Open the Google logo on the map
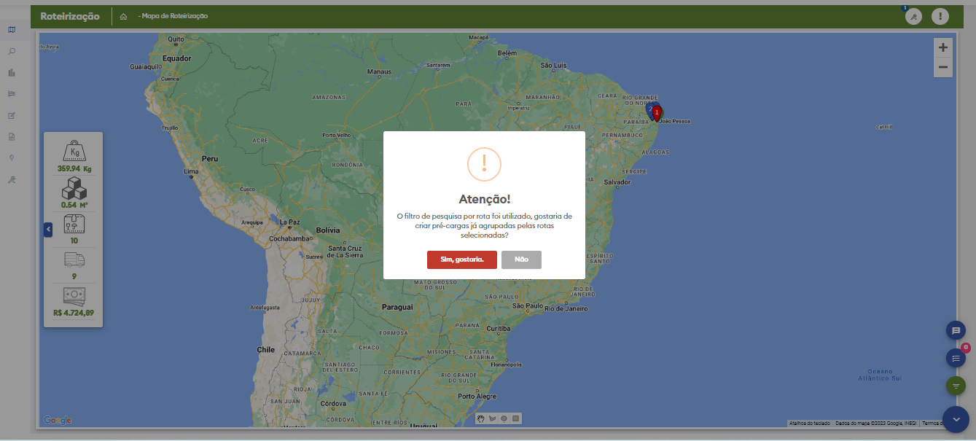This screenshot has height=441, width=976. tap(58, 420)
